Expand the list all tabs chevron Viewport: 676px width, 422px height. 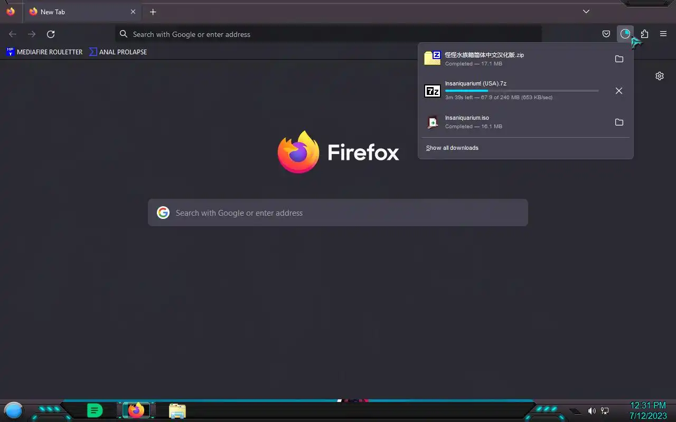tap(586, 12)
